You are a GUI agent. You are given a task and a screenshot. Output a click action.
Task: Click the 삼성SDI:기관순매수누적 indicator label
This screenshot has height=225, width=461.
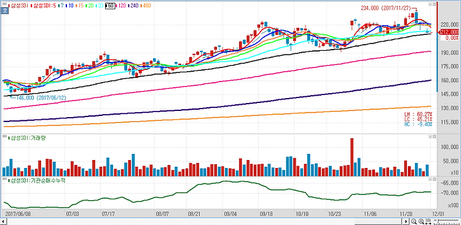pyautogui.click(x=37, y=180)
